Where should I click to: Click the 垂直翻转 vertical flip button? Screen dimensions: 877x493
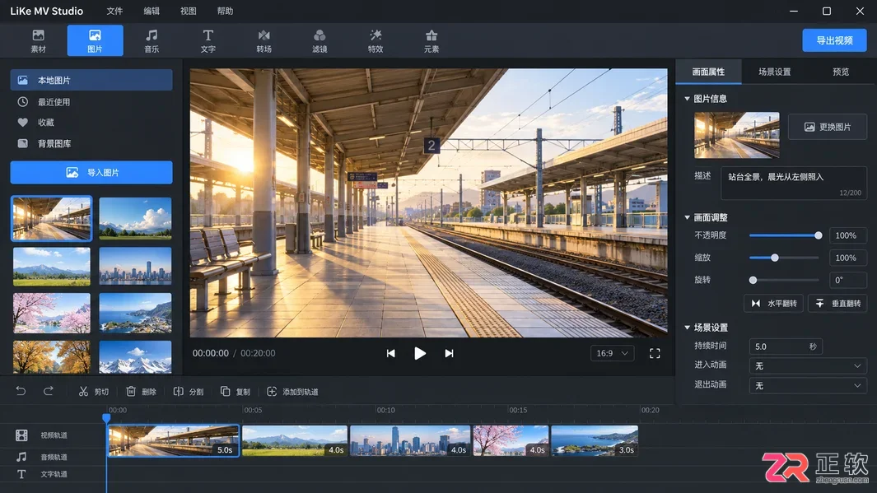[837, 304]
